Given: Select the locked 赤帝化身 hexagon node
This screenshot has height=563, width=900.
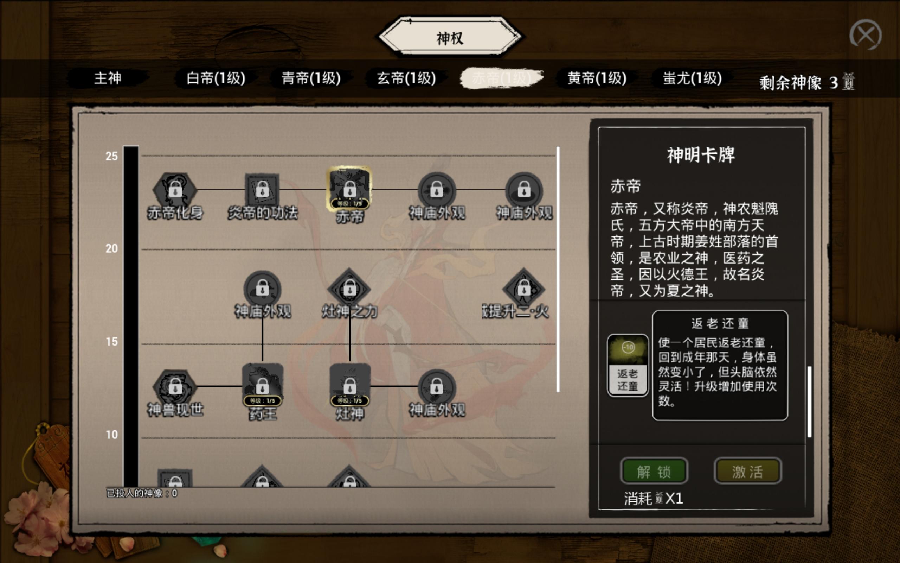Looking at the screenshot, I should (x=175, y=190).
